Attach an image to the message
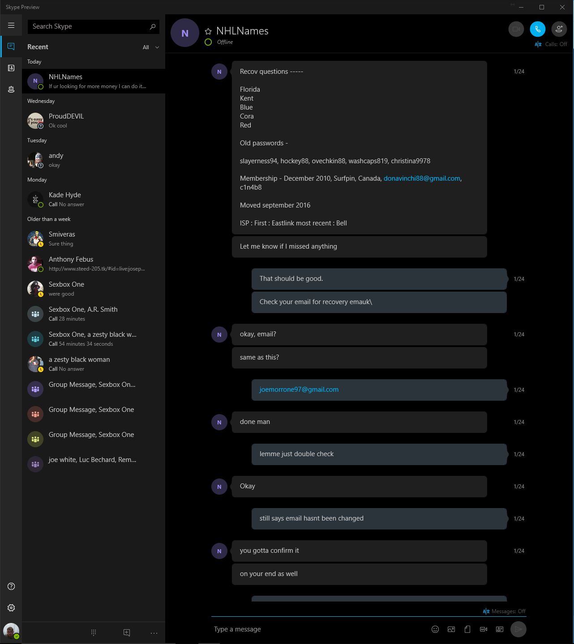The height and width of the screenshot is (644, 574). [451, 629]
